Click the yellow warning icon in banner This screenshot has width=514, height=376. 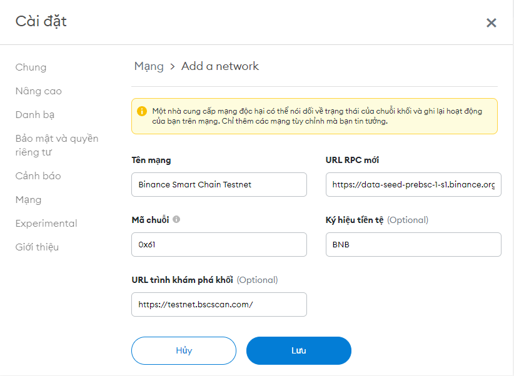point(142,111)
